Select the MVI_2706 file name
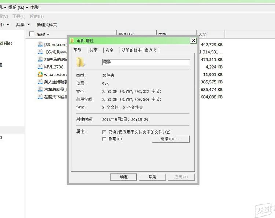275x218 pixels. (x=54, y=67)
